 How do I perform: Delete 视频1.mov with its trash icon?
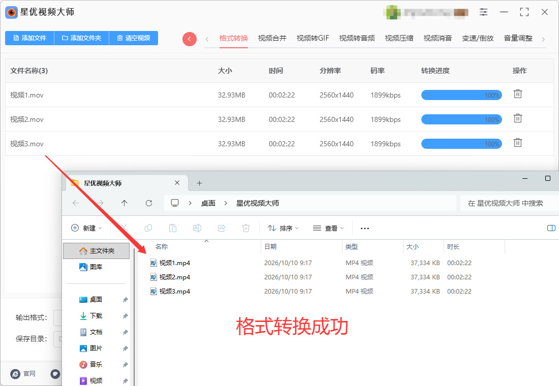(518, 94)
